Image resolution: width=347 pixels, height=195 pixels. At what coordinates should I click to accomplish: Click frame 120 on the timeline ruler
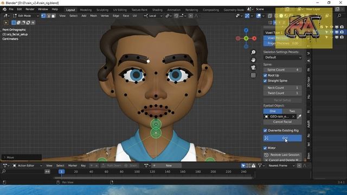coord(152,172)
